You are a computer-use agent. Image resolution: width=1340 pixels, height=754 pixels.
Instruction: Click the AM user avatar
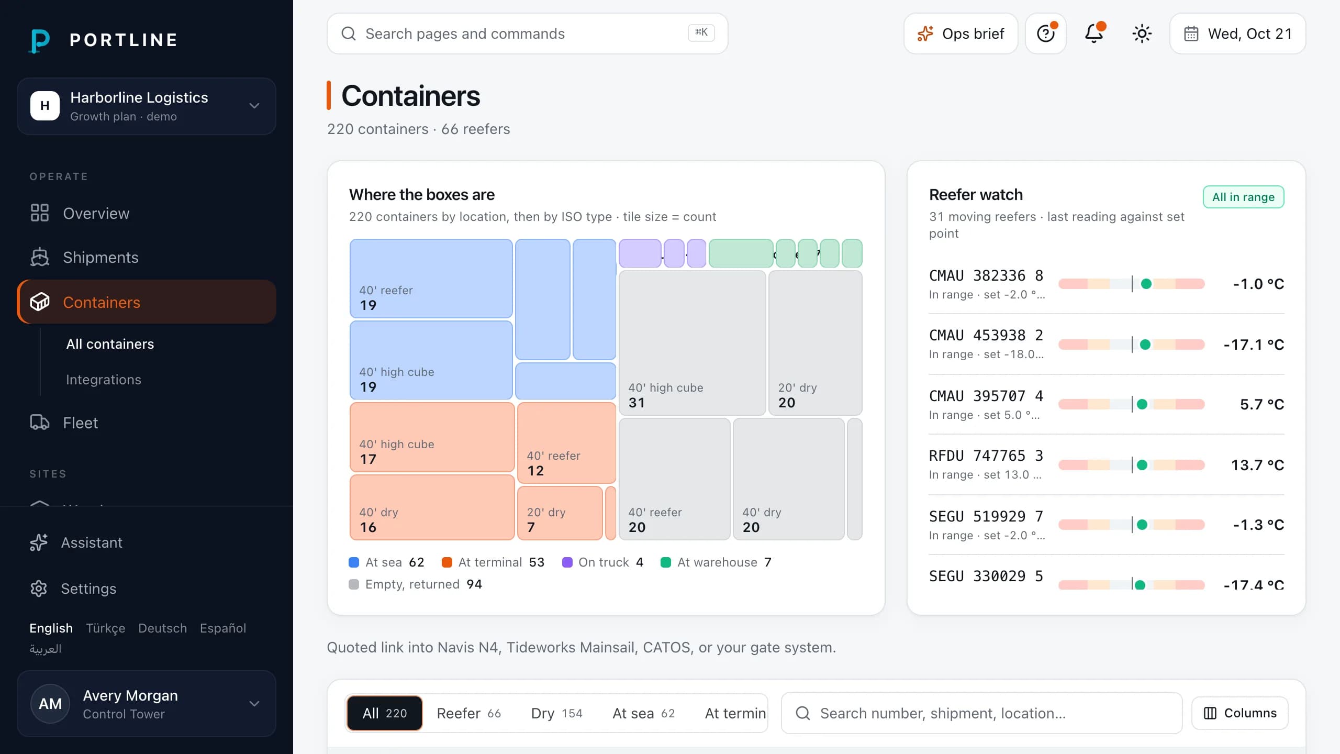(50, 704)
